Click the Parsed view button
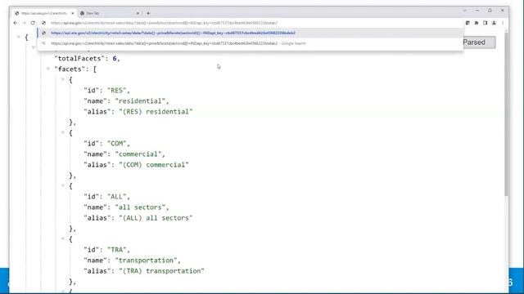524x294 pixels. tap(474, 42)
